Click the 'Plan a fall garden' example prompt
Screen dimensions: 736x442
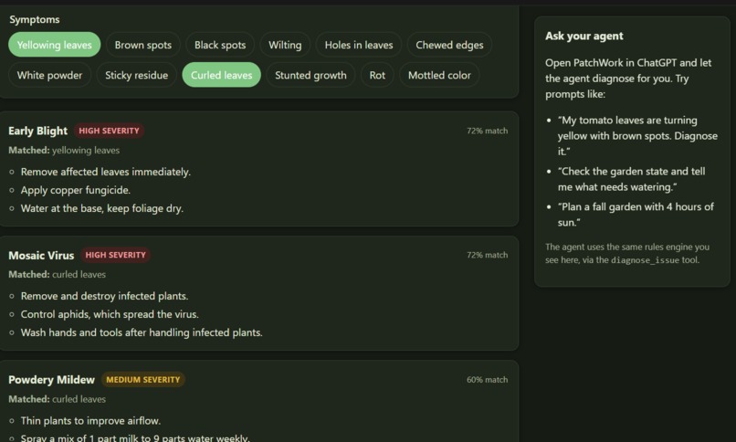coord(636,215)
